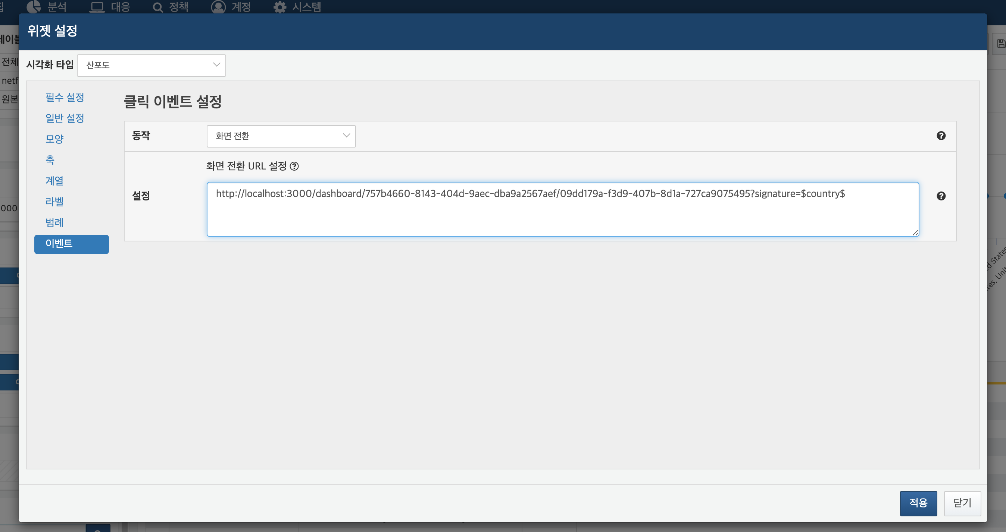
Task: Open the 동작 dropdown showing 화면 전환
Action: tap(281, 136)
